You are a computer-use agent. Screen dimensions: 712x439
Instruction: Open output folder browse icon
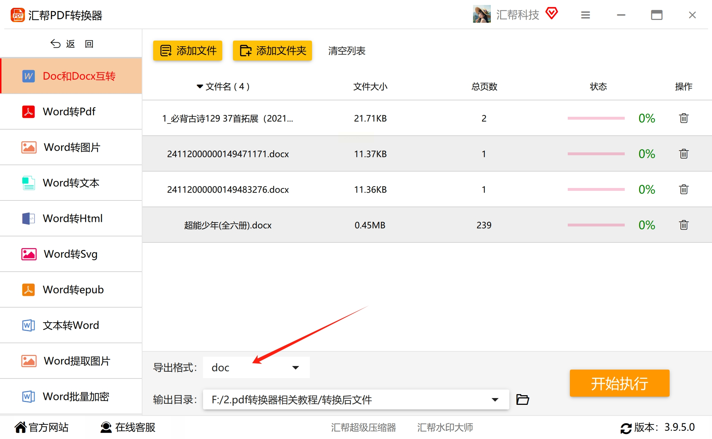(523, 399)
